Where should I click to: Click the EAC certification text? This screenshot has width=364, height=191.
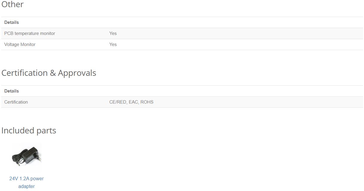(x=134, y=102)
